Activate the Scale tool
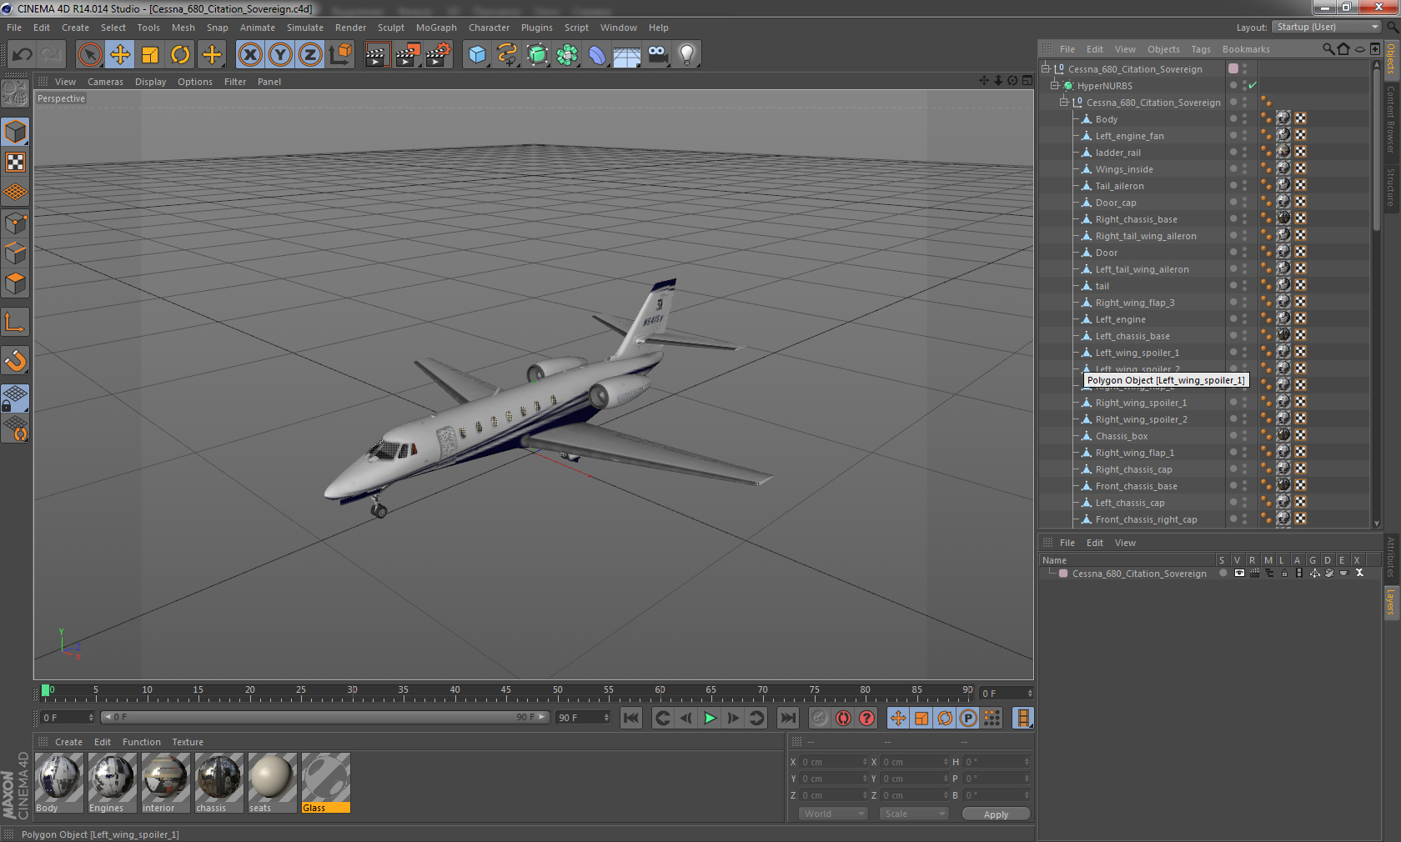This screenshot has height=842, width=1401. click(150, 55)
